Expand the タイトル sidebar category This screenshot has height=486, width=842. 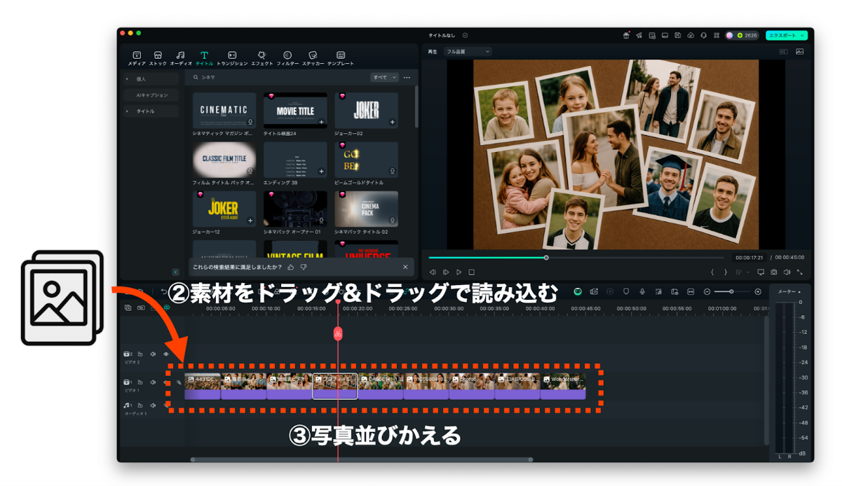click(x=151, y=111)
